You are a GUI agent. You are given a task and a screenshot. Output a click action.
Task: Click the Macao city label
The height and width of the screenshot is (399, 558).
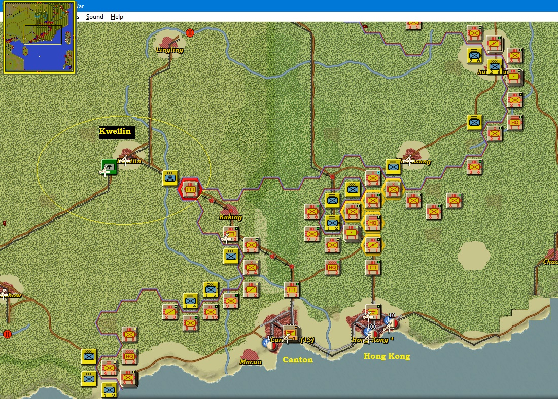[x=251, y=362]
